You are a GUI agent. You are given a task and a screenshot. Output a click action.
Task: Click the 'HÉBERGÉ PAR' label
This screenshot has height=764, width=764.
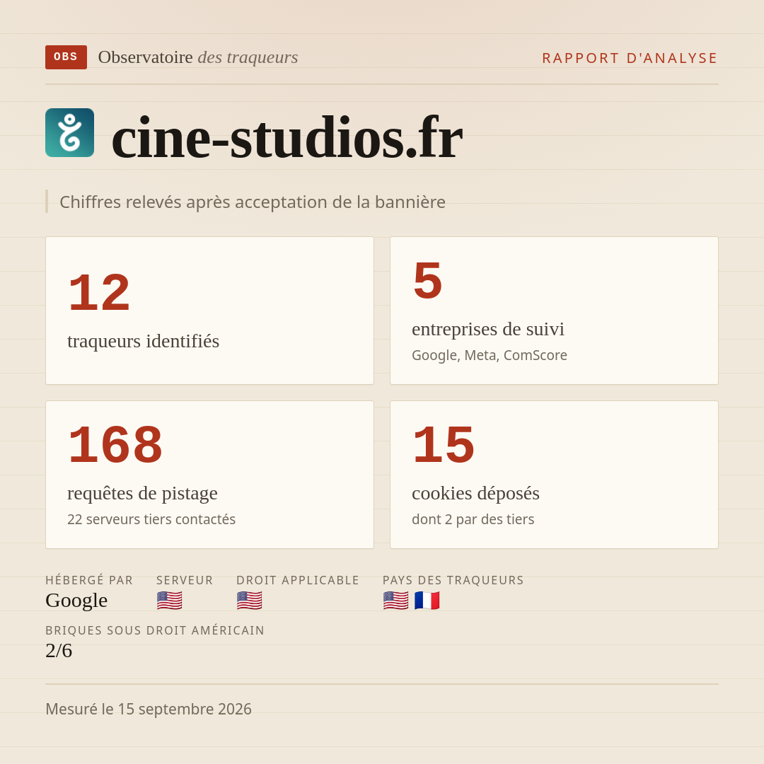click(x=89, y=580)
